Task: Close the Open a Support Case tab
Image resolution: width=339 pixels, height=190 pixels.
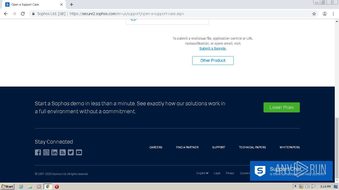Action: pyautogui.click(x=61, y=4)
